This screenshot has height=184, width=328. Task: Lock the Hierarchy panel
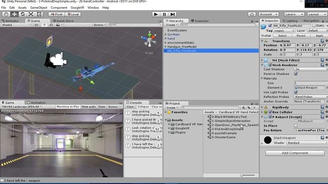(252, 21)
